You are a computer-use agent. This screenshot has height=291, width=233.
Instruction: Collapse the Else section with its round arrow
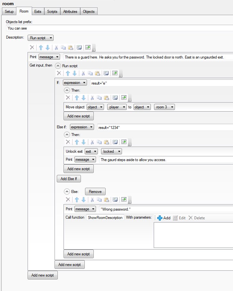(67, 192)
